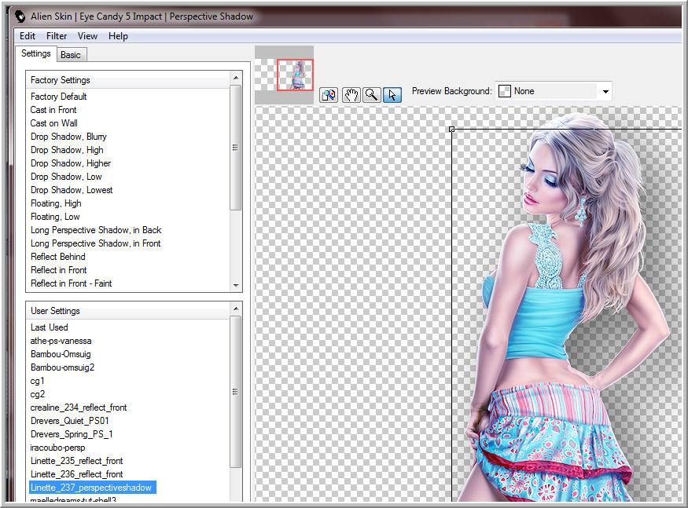Click the selection handle at shadow box corner
Screen dimensions: 688x508
click(x=451, y=130)
